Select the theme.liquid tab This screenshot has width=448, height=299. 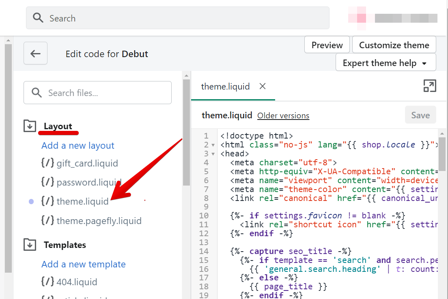225,86
